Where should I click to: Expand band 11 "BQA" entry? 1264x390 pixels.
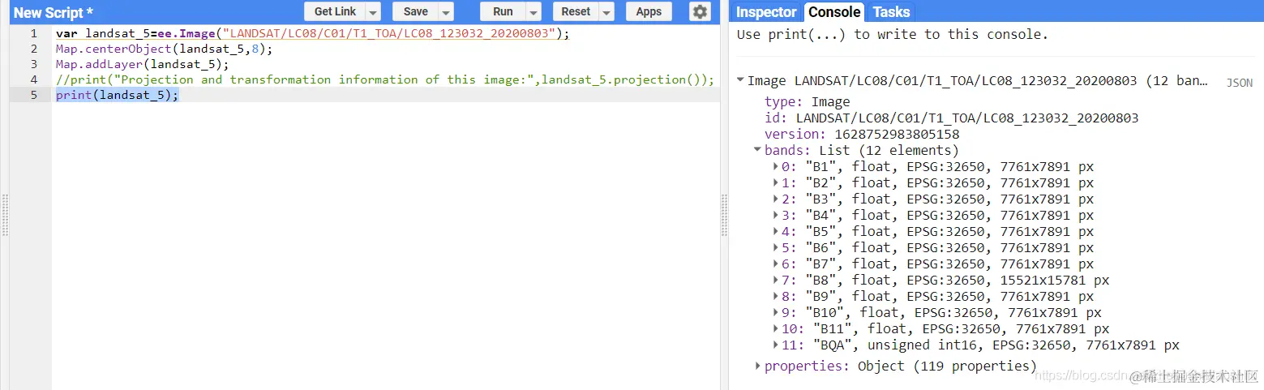pyautogui.click(x=776, y=345)
